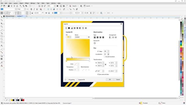Select the Repeat and mirror arrangement
This screenshot has height=105, width=186.
click(x=113, y=37)
